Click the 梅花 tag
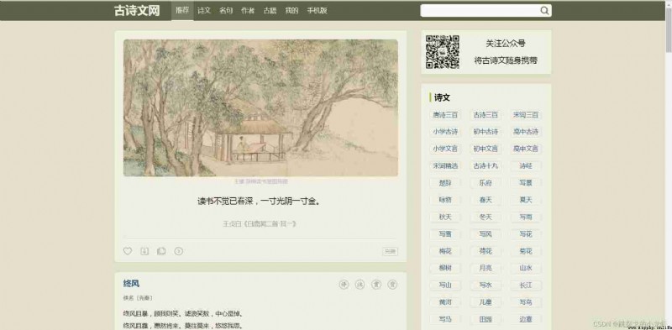Viewport: 672px width, 330px height. tap(445, 251)
